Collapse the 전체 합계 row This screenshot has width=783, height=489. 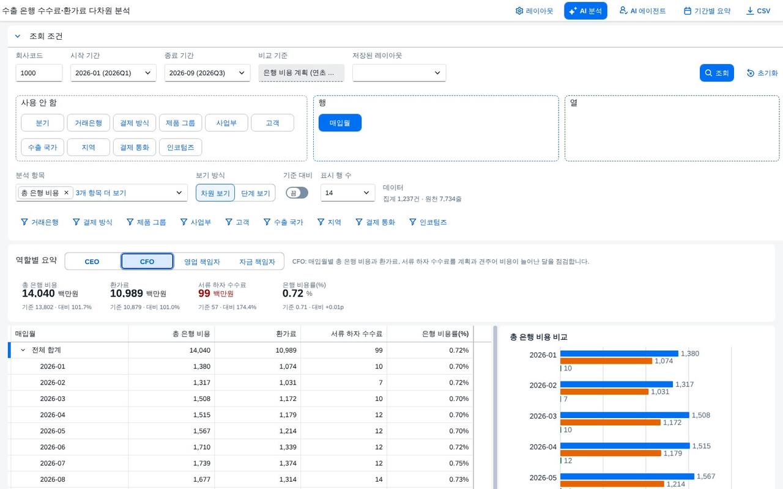tap(23, 350)
